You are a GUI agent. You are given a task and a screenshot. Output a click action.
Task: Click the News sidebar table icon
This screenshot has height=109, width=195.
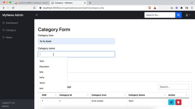click(3, 37)
